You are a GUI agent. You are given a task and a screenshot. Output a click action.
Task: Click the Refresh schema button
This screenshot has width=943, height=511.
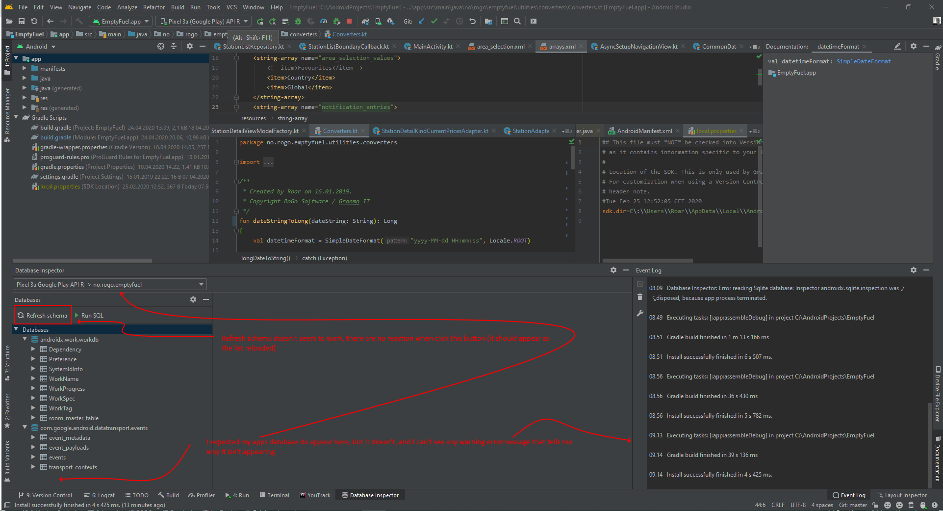(43, 315)
